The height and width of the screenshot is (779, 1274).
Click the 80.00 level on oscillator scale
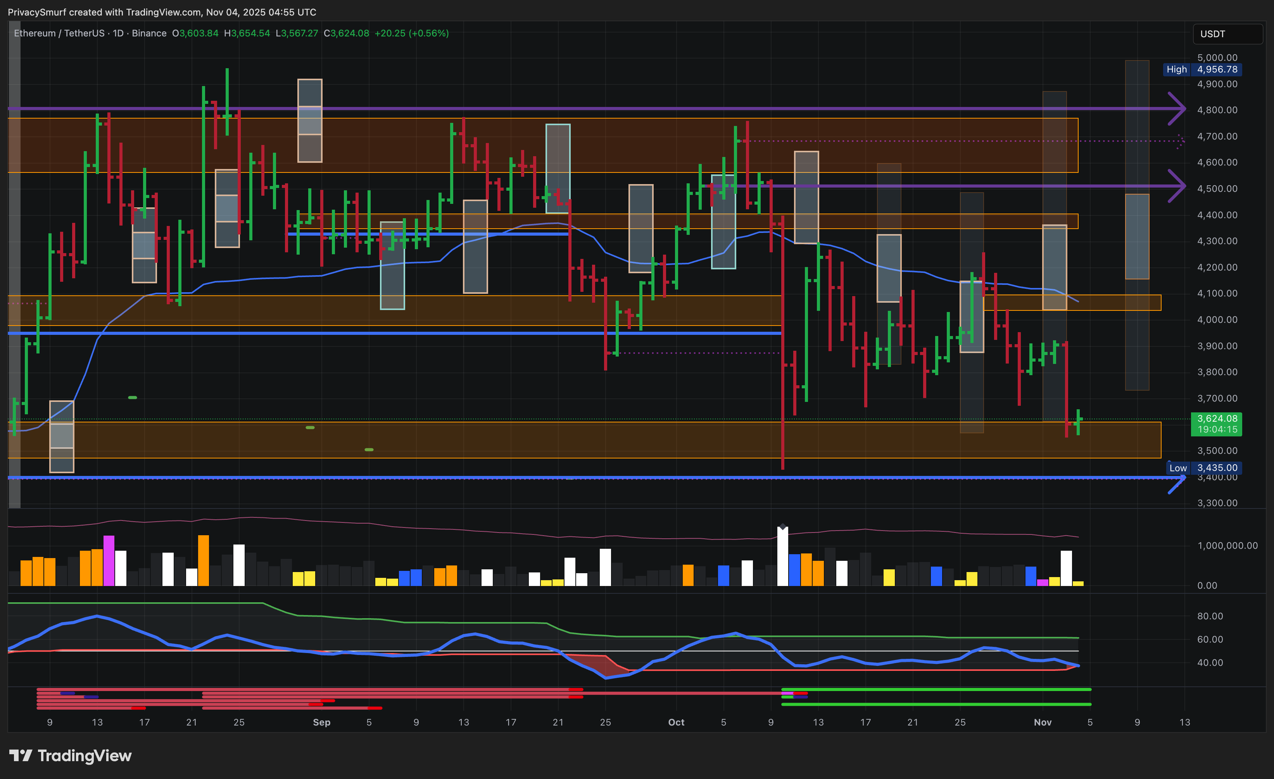pos(1210,616)
